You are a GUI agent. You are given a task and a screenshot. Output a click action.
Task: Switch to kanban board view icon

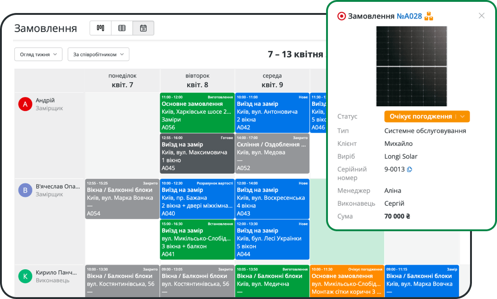tap(100, 28)
